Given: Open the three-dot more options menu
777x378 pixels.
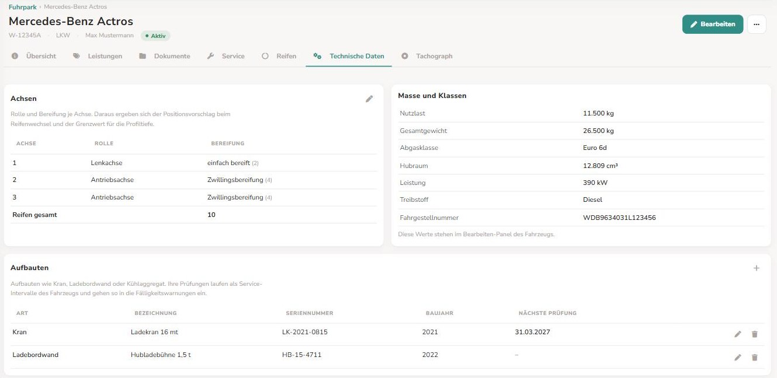Looking at the screenshot, I should click(x=757, y=24).
